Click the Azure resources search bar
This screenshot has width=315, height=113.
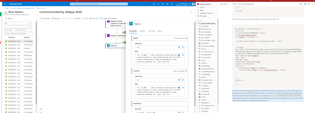pos(99,4)
